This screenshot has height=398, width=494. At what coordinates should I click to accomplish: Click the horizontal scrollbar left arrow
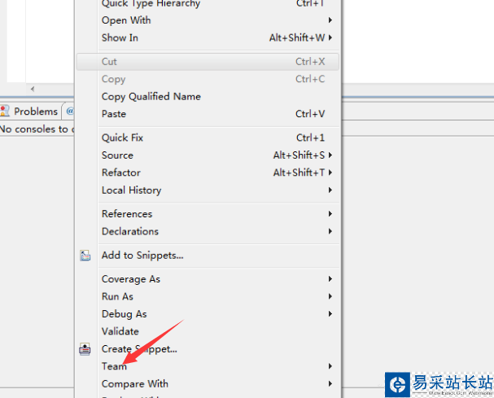[x=33, y=89]
